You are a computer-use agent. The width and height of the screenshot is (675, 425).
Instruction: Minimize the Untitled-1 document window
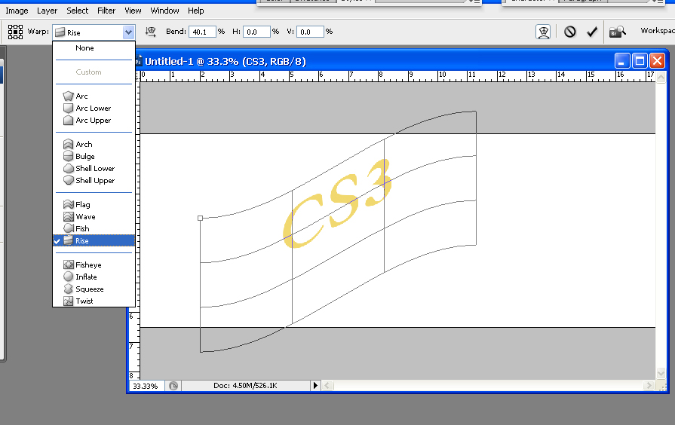coord(622,61)
